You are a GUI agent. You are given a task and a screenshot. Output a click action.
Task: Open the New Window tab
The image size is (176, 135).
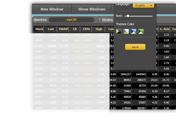coord(52,9)
